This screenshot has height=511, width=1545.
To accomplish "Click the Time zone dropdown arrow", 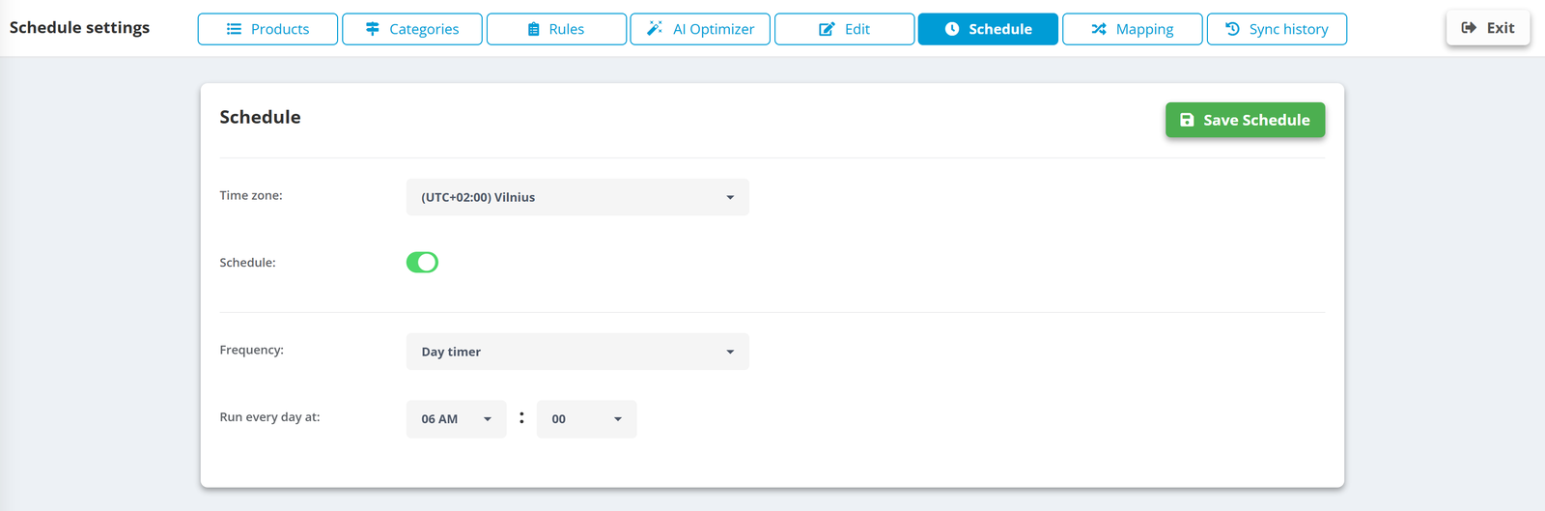I will click(x=730, y=198).
